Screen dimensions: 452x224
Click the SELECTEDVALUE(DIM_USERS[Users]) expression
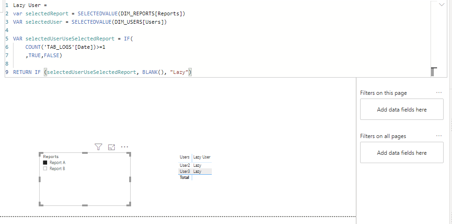(x=119, y=22)
